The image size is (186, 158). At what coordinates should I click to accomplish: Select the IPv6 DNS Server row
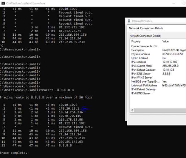coord(158,93)
